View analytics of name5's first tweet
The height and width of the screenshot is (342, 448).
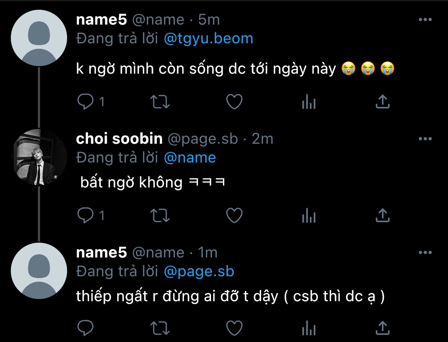(x=309, y=103)
